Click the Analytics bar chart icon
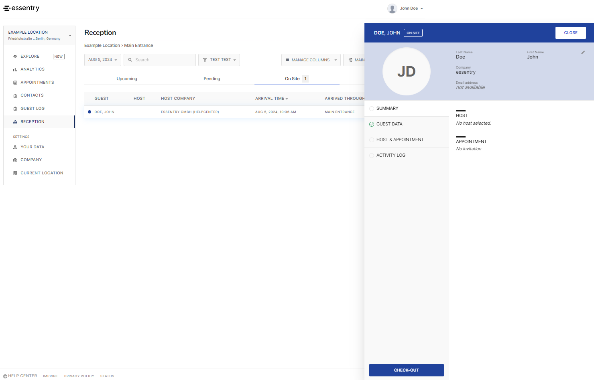Image resolution: width=594 pixels, height=380 pixels. pyautogui.click(x=15, y=69)
